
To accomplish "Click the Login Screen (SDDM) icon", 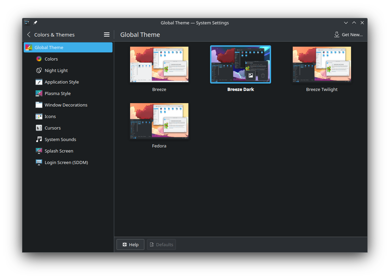I will coord(39,162).
